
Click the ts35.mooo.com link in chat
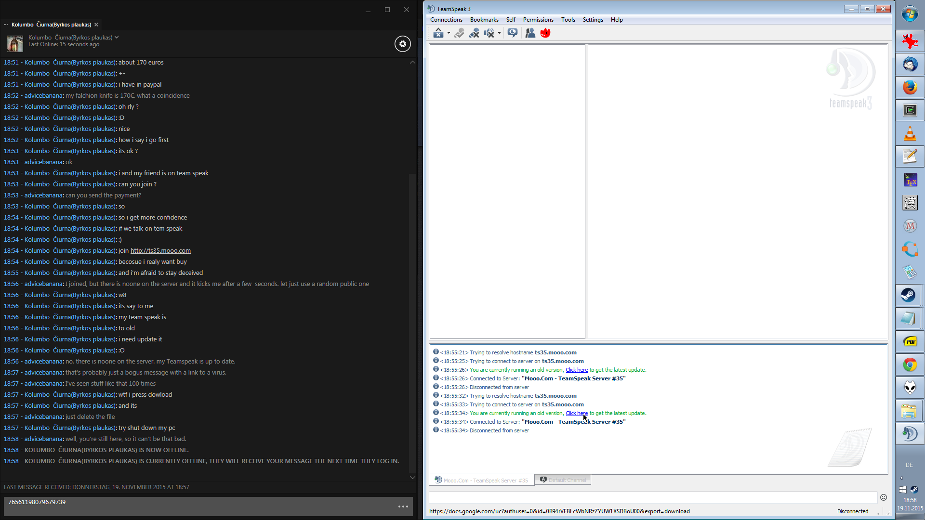tap(160, 251)
